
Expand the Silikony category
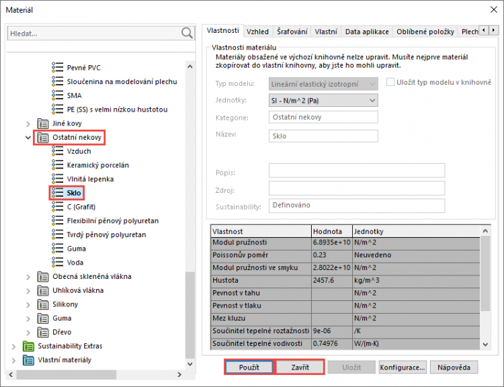pyautogui.click(x=28, y=304)
